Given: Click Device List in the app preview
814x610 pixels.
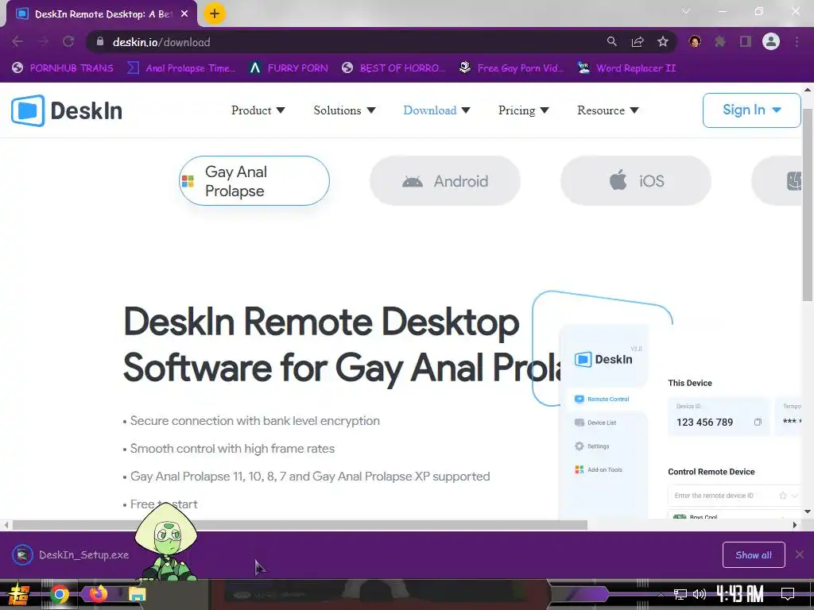Looking at the screenshot, I should pyautogui.click(x=595, y=423).
